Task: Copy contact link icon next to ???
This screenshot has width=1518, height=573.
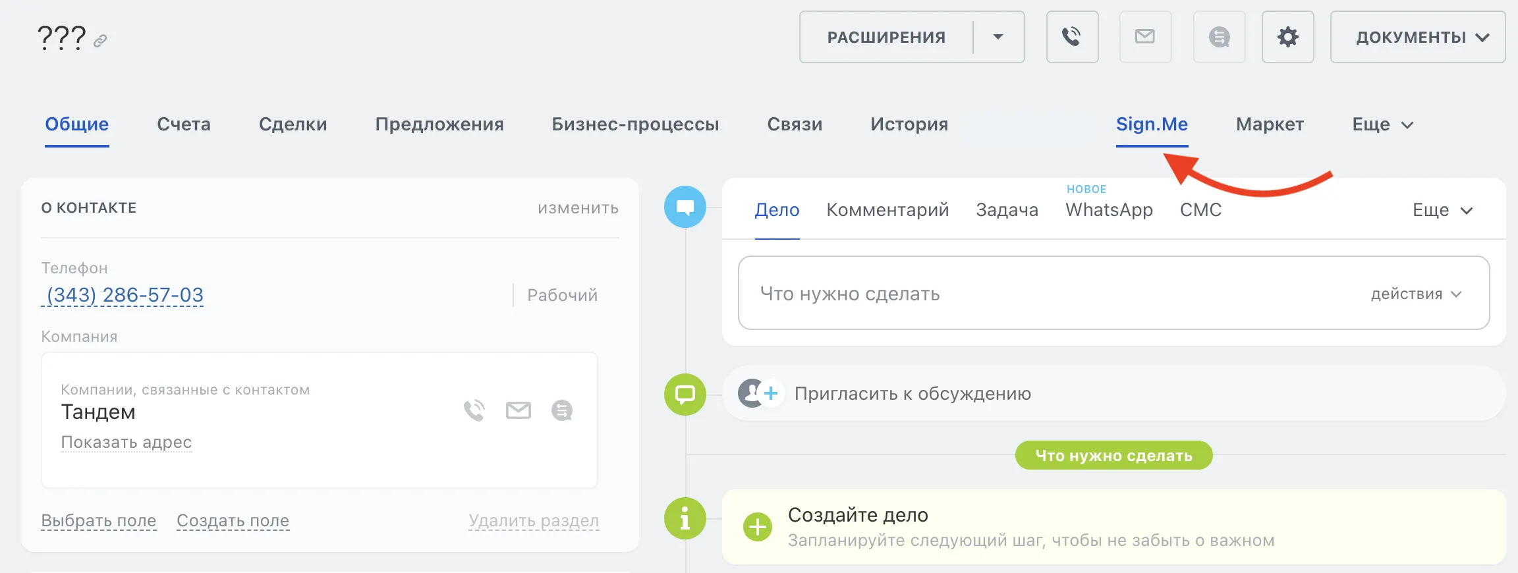Action: tap(100, 41)
